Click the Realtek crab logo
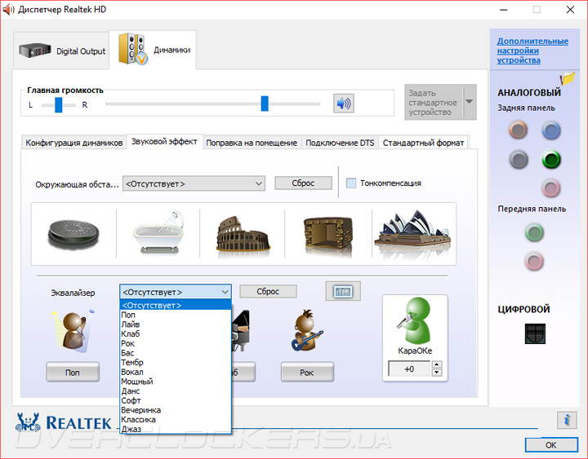This screenshot has height=459, width=588. point(28,422)
